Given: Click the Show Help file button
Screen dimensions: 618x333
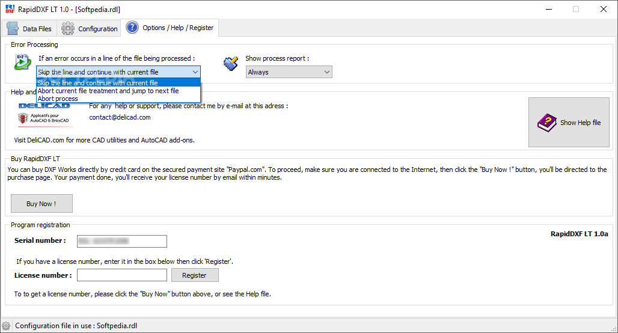Looking at the screenshot, I should coord(569,123).
